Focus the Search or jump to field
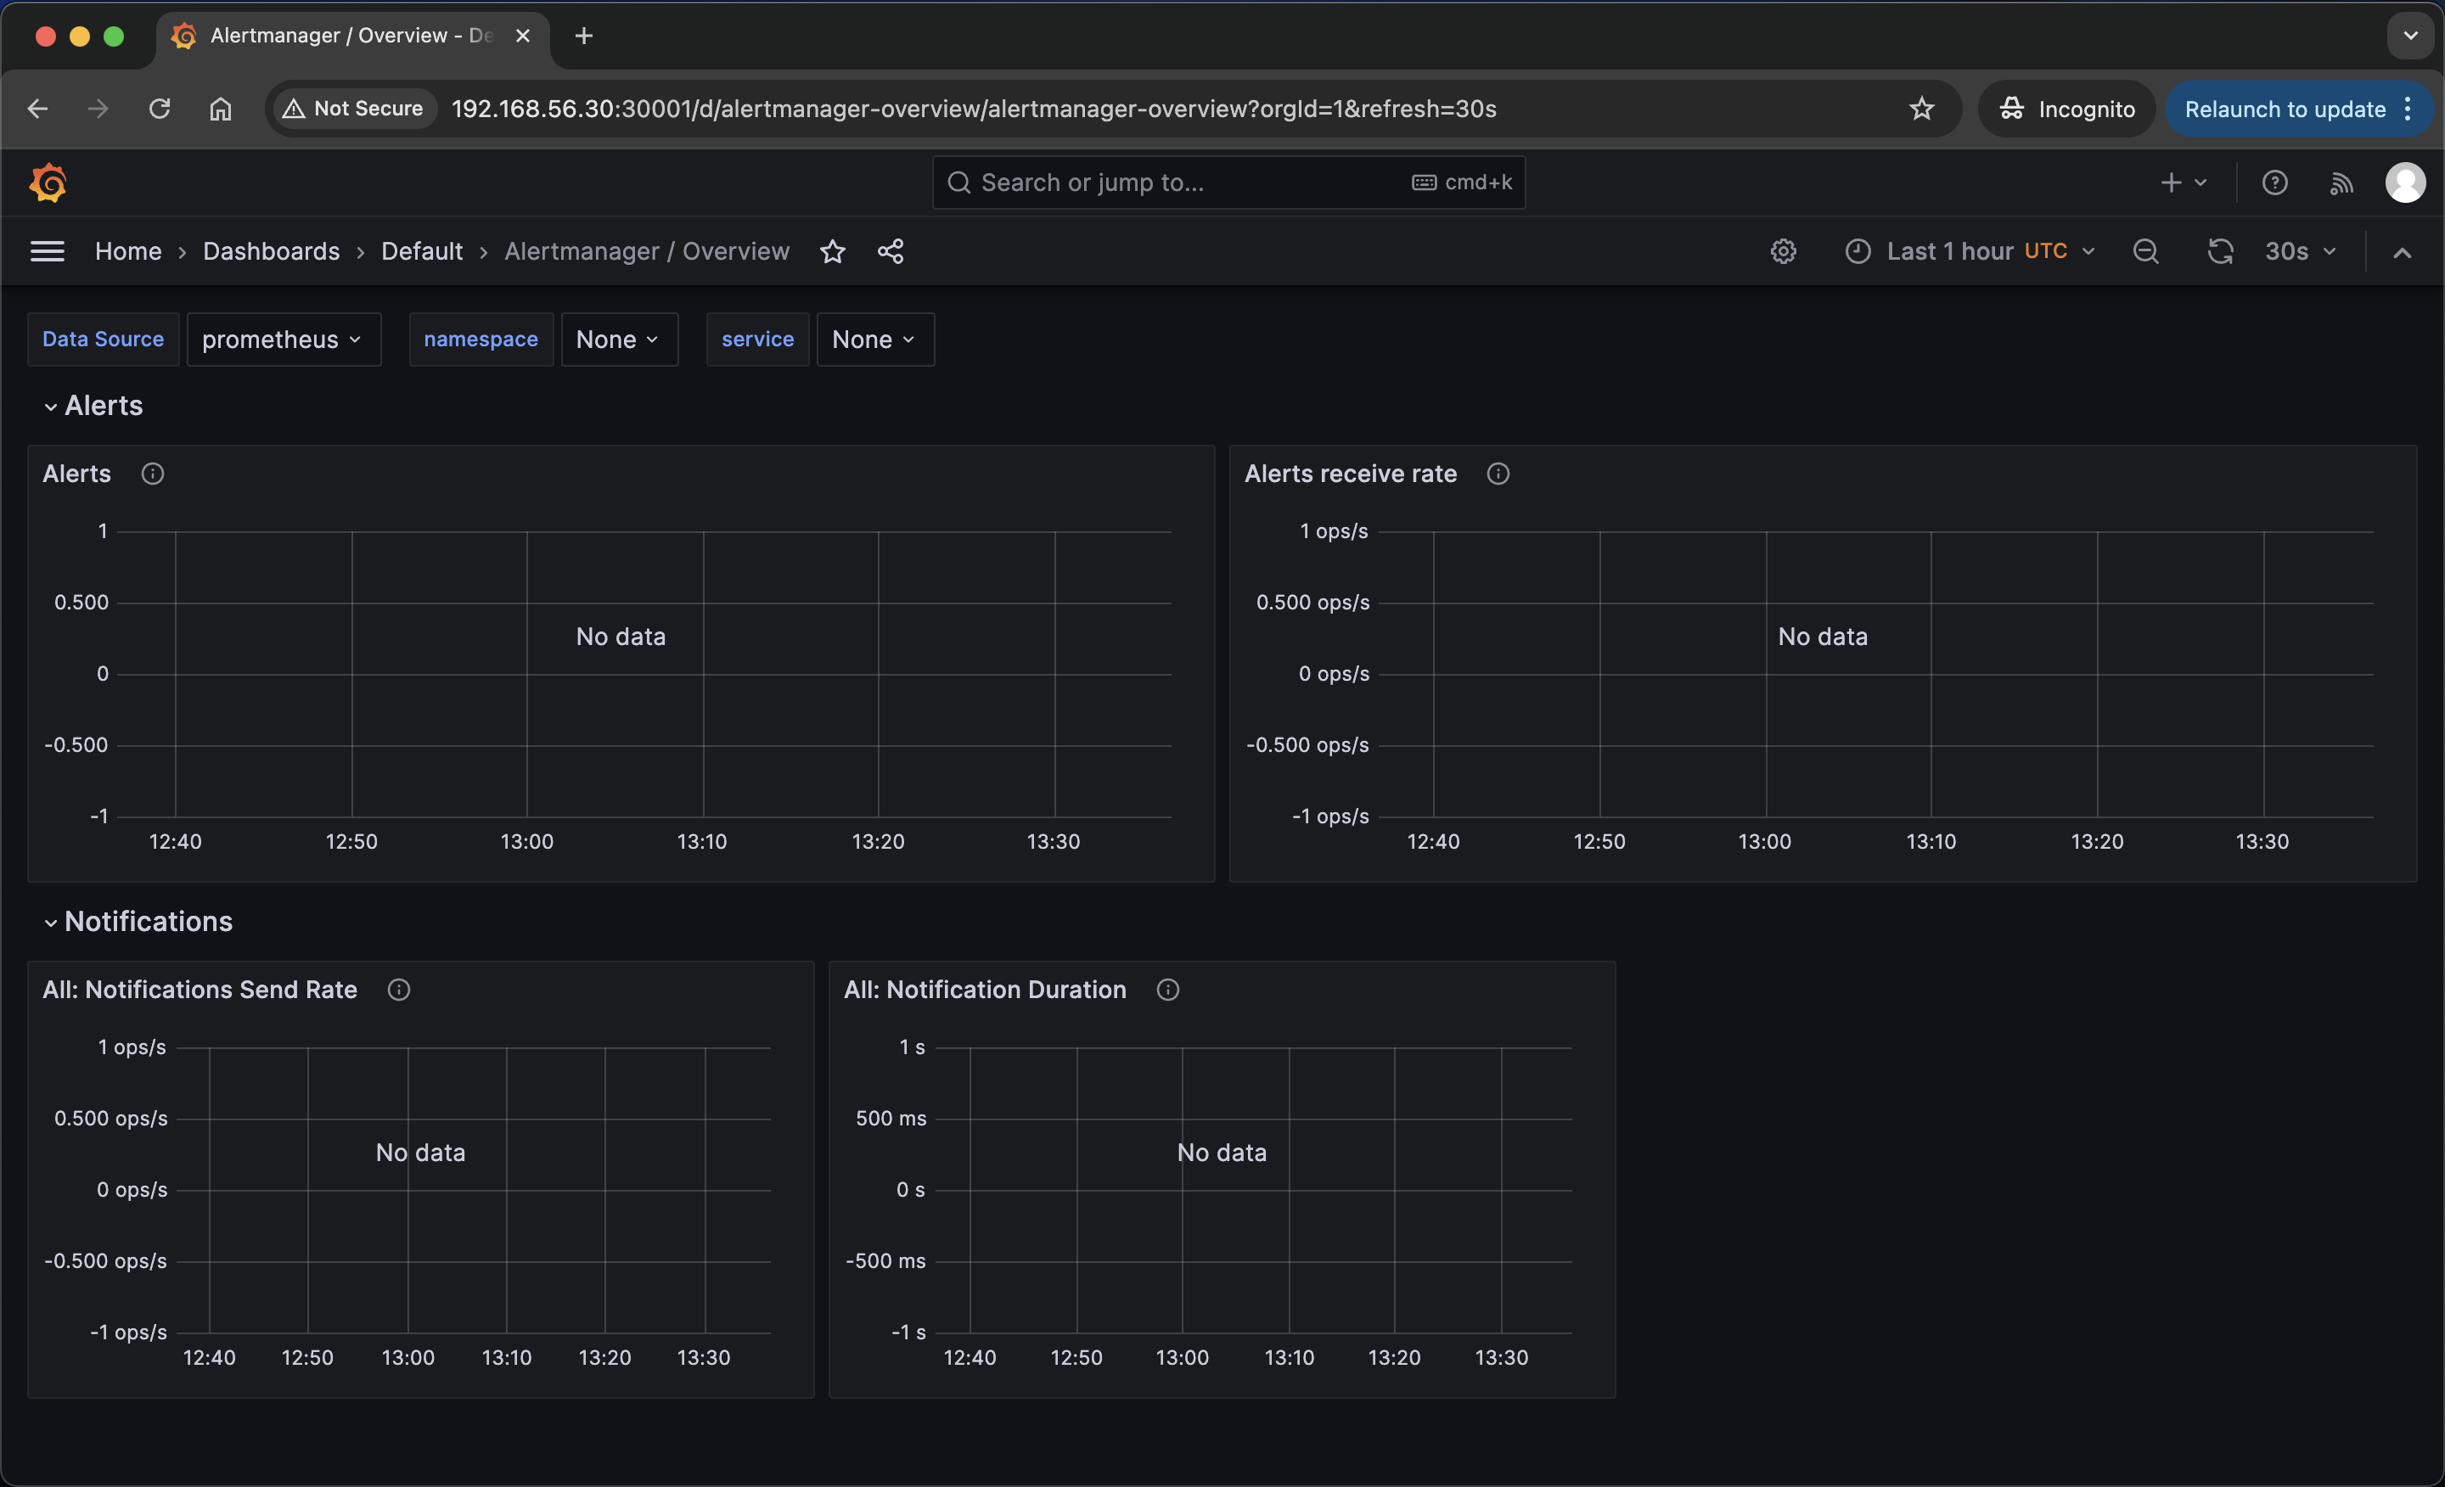Image resolution: width=2445 pixels, height=1487 pixels. click(x=1191, y=182)
